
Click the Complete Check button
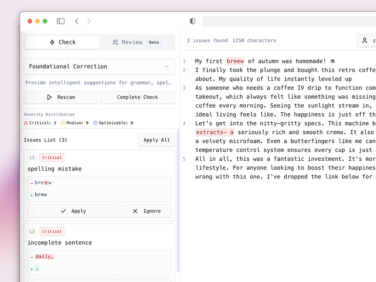[137, 97]
